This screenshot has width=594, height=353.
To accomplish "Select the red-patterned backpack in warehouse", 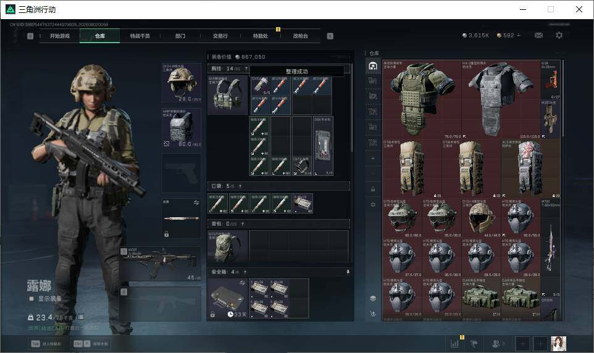I will 531,168.
